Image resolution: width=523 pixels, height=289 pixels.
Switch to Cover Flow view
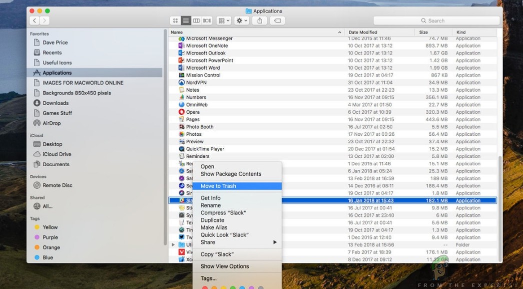click(206, 20)
